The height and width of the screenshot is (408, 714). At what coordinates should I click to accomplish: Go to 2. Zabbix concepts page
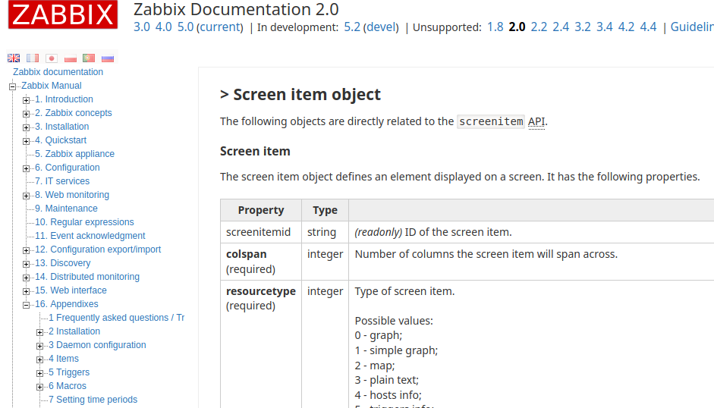tap(74, 113)
